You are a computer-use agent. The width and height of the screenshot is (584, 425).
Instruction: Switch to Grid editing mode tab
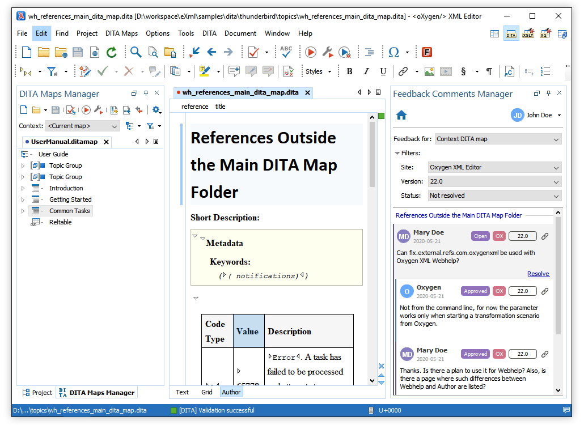207,392
